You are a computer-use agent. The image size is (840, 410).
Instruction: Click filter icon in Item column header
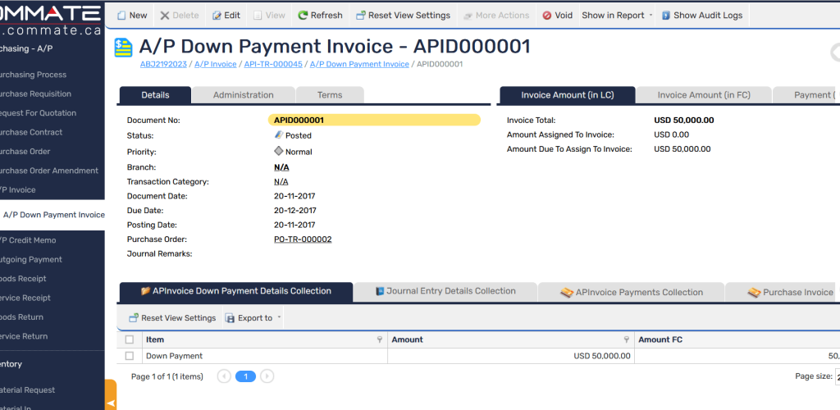(380, 339)
